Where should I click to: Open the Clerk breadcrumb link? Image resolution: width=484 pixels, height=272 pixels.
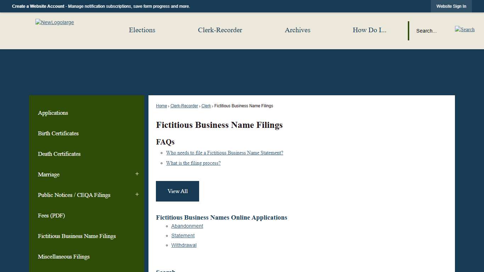206,106
